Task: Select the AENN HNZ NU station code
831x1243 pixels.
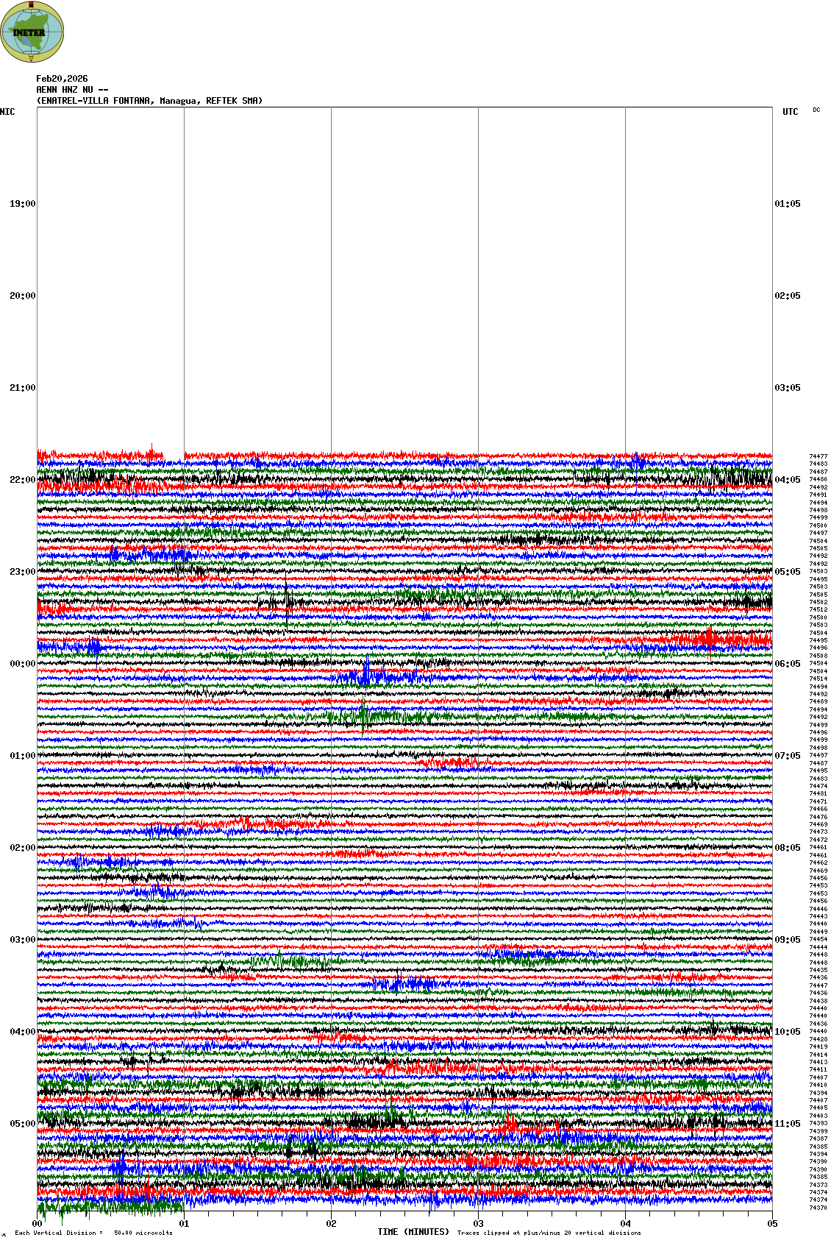Action: [65, 90]
